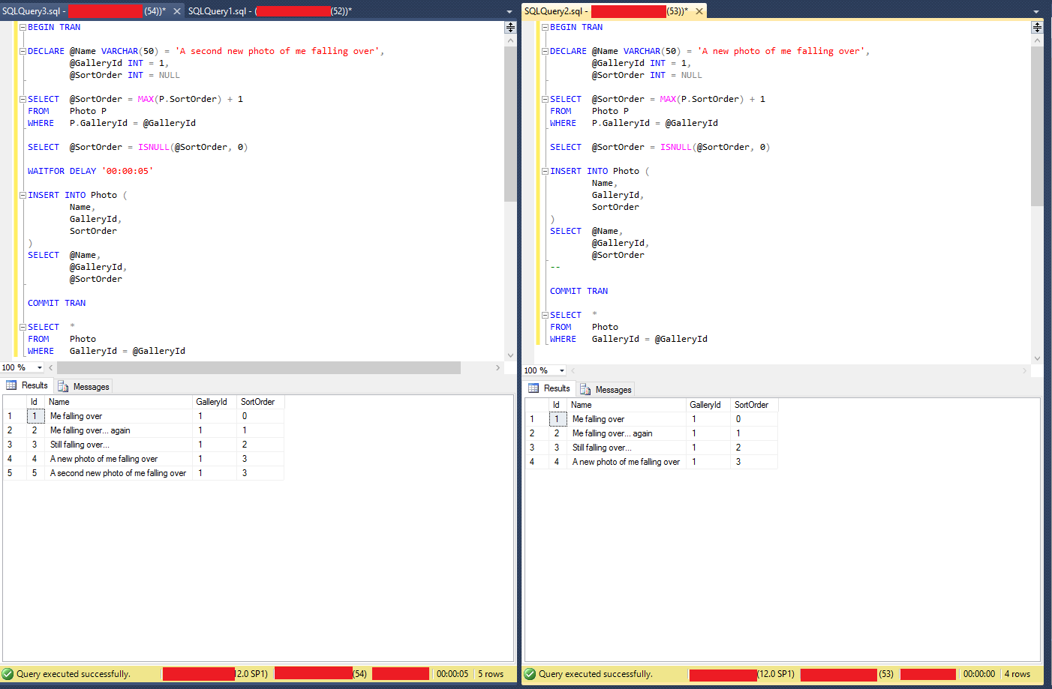1052x689 pixels.
Task: Click GalleryId column header in left results
Action: coord(215,402)
